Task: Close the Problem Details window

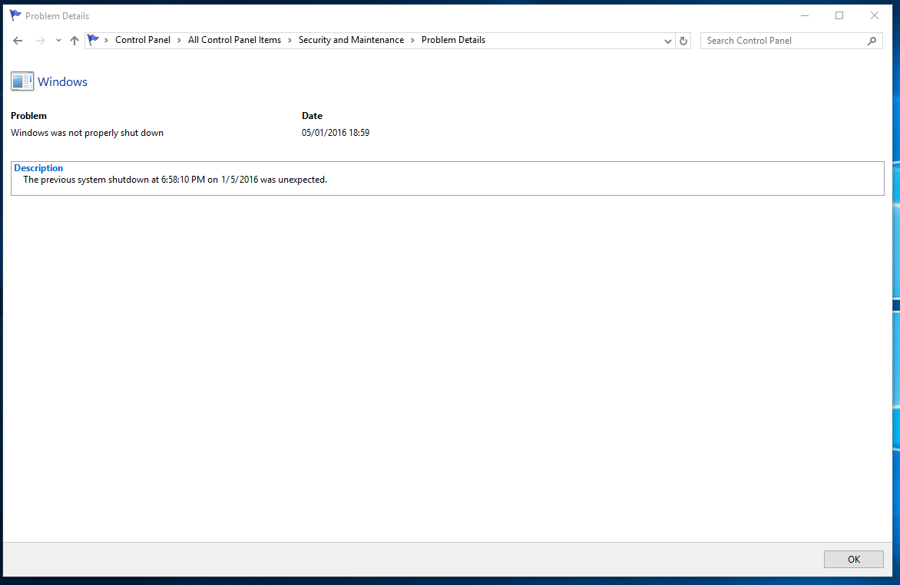Action: 874,15
